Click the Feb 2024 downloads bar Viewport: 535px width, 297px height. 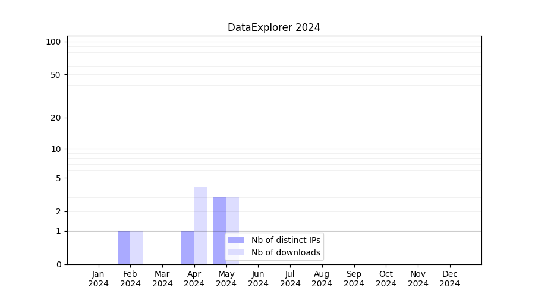(x=137, y=248)
